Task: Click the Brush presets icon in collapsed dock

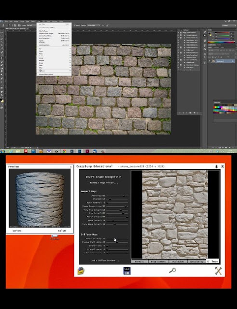Action: click(x=205, y=46)
